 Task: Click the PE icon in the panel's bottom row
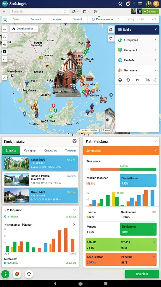(138, 80)
